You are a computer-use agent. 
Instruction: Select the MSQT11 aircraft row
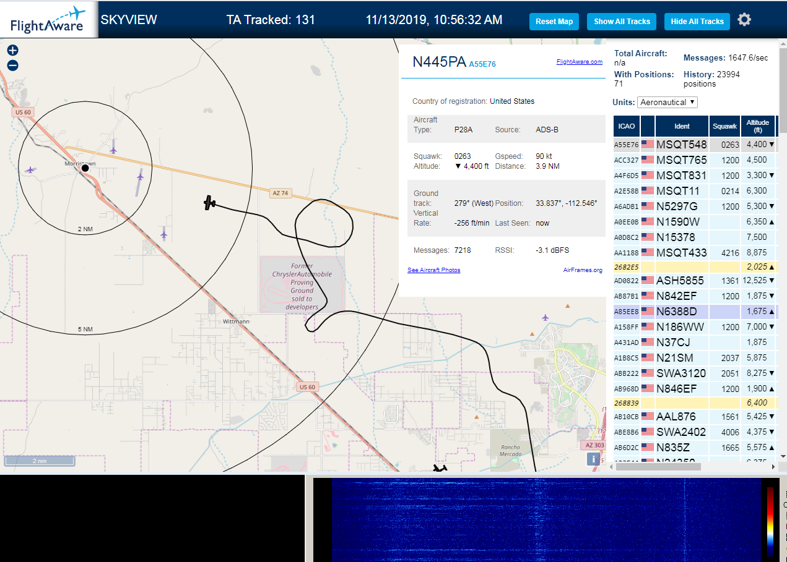coord(695,191)
